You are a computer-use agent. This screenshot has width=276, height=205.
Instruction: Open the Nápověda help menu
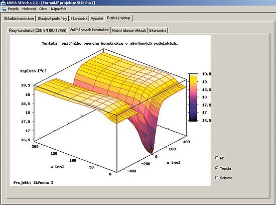click(x=58, y=9)
